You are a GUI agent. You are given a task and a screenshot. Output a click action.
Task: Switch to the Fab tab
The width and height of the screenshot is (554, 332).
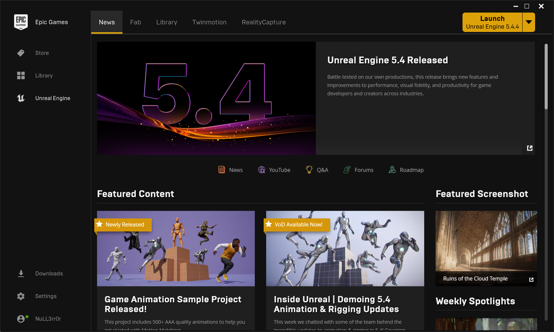tap(136, 22)
